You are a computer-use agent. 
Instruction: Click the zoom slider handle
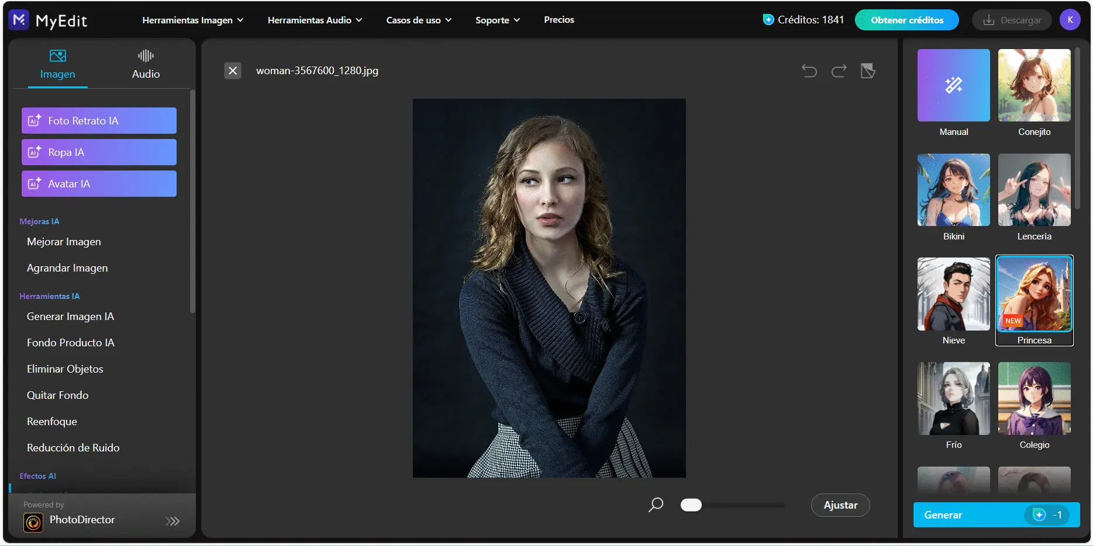691,505
